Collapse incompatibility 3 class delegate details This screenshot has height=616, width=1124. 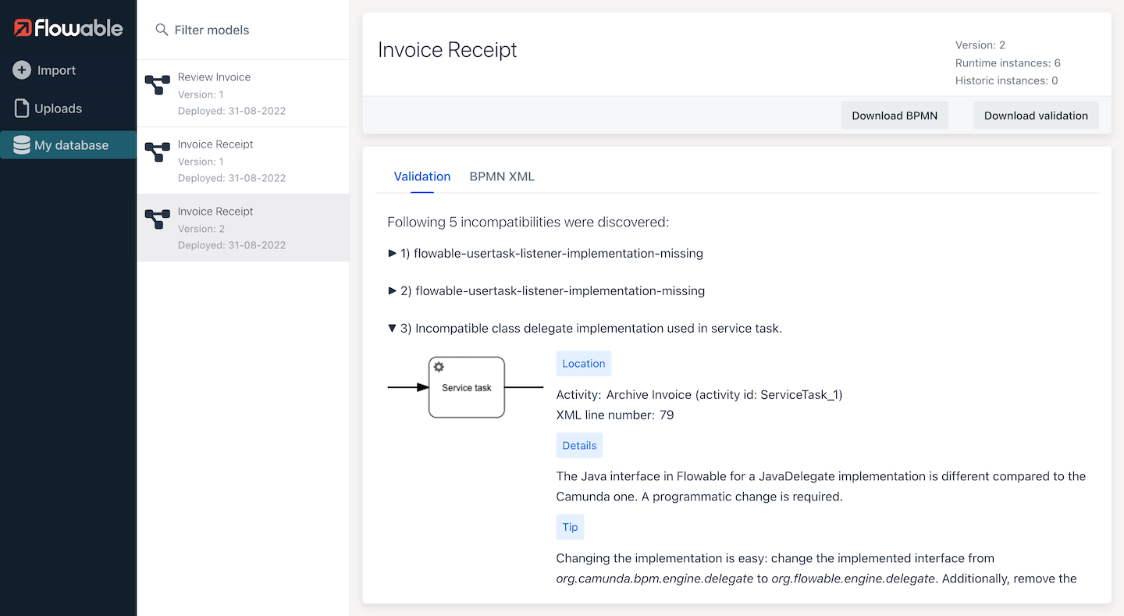point(393,329)
